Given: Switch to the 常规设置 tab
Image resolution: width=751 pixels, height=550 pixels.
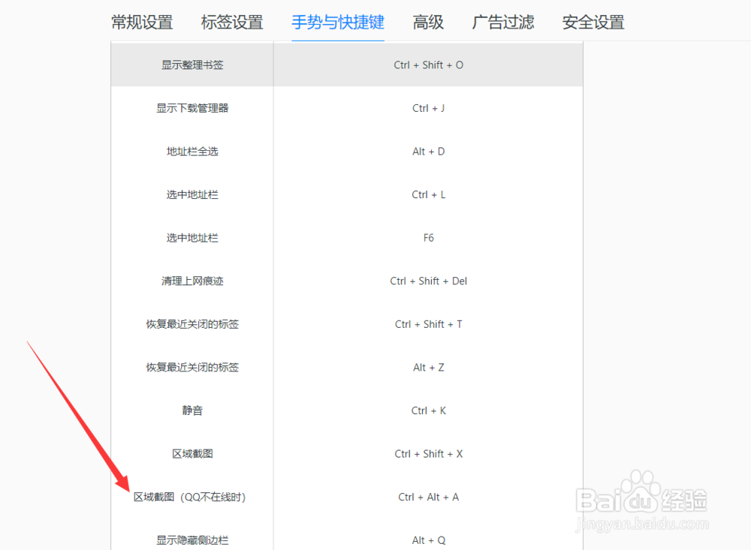Looking at the screenshot, I should (x=143, y=23).
